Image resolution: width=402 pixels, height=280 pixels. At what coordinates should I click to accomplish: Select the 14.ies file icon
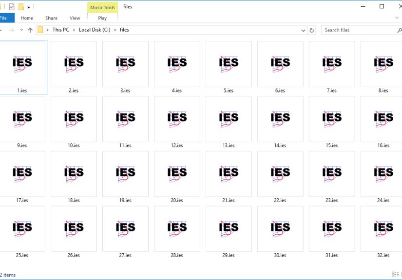point(281,119)
